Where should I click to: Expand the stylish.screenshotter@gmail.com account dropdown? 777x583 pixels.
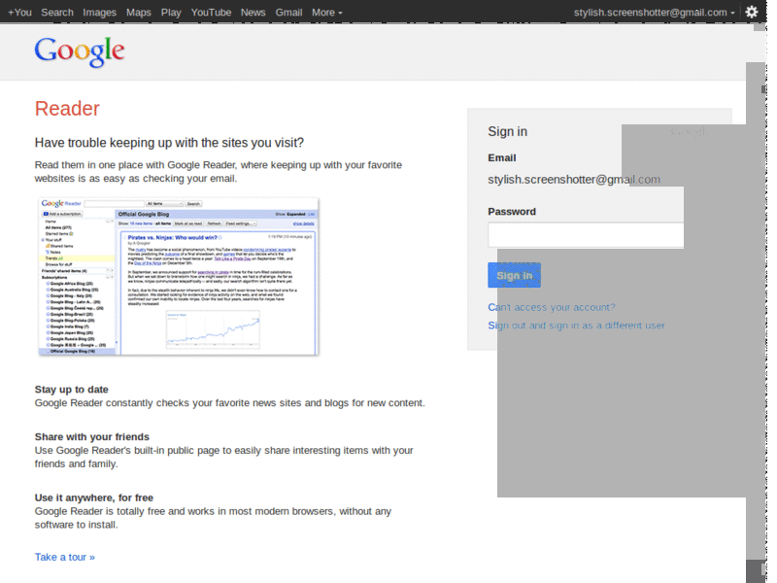[654, 13]
